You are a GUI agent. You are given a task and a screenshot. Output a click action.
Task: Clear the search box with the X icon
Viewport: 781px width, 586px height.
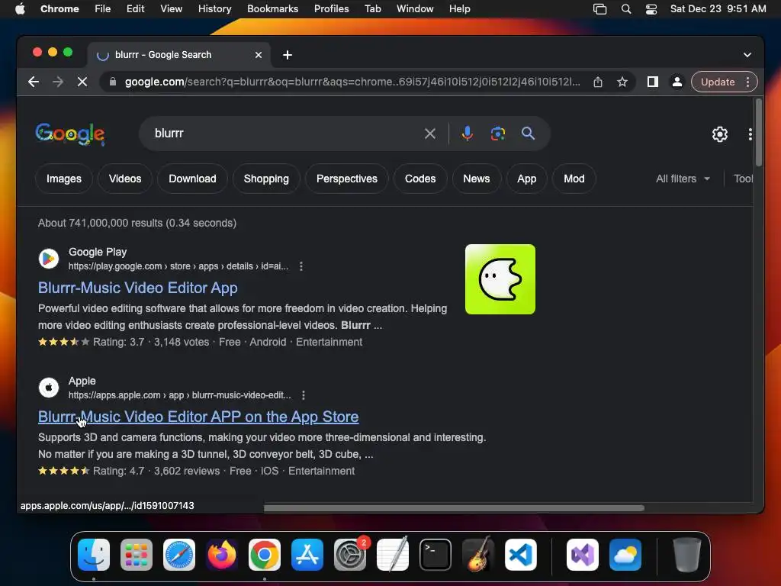point(430,134)
